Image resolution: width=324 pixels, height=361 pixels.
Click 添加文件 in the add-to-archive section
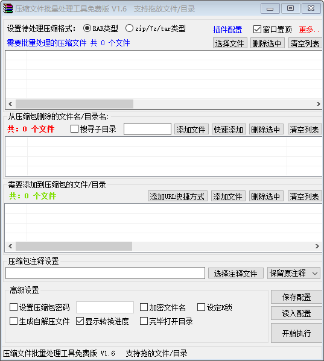click(228, 196)
